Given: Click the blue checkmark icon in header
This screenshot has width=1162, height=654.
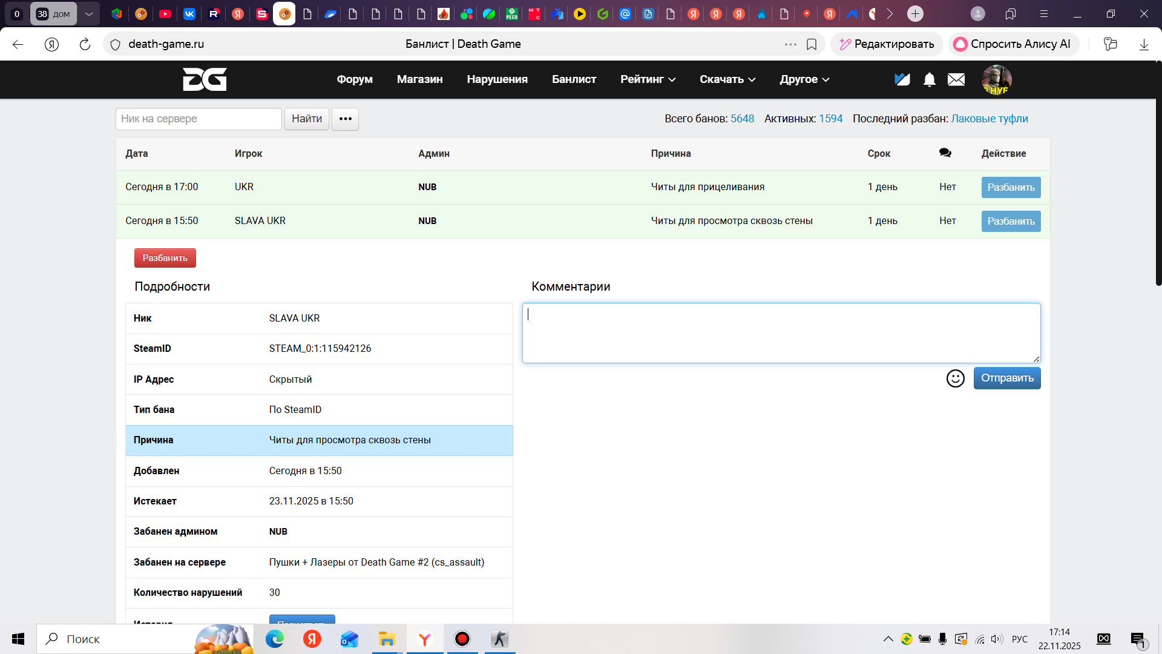Looking at the screenshot, I should pyautogui.click(x=902, y=79).
